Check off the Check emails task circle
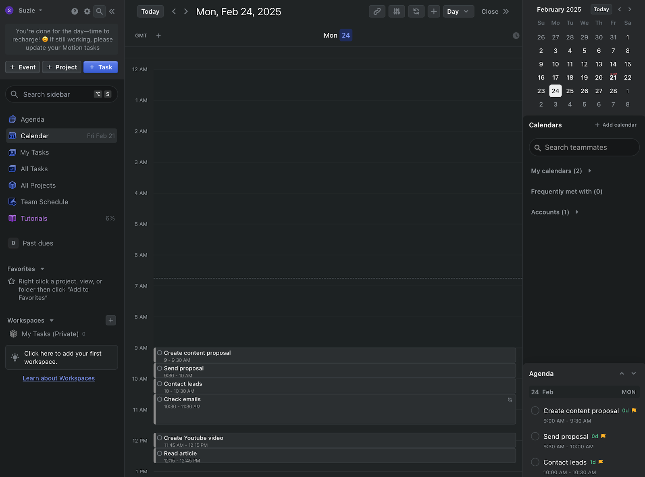645x477 pixels. (x=160, y=399)
